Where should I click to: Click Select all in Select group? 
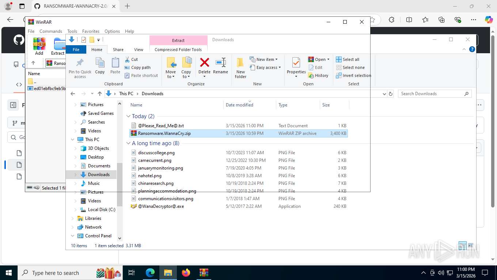(348, 59)
